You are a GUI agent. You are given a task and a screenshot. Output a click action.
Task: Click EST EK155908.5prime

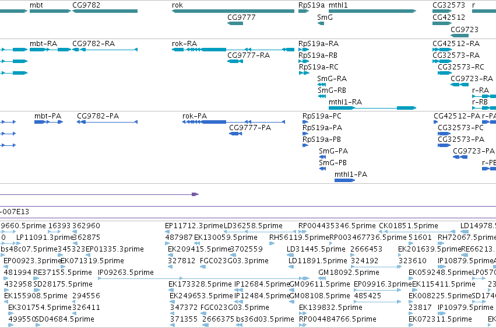pos(36,296)
